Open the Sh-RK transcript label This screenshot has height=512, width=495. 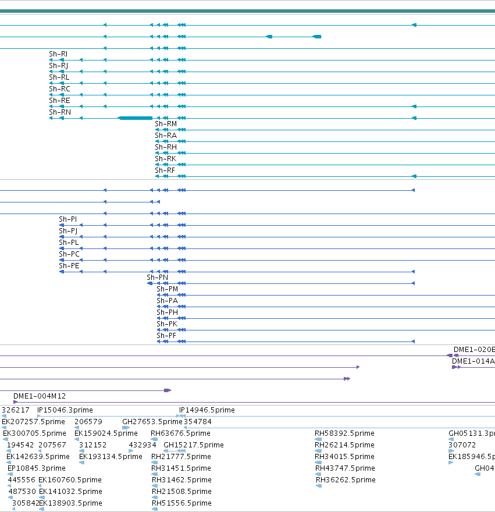point(165,159)
